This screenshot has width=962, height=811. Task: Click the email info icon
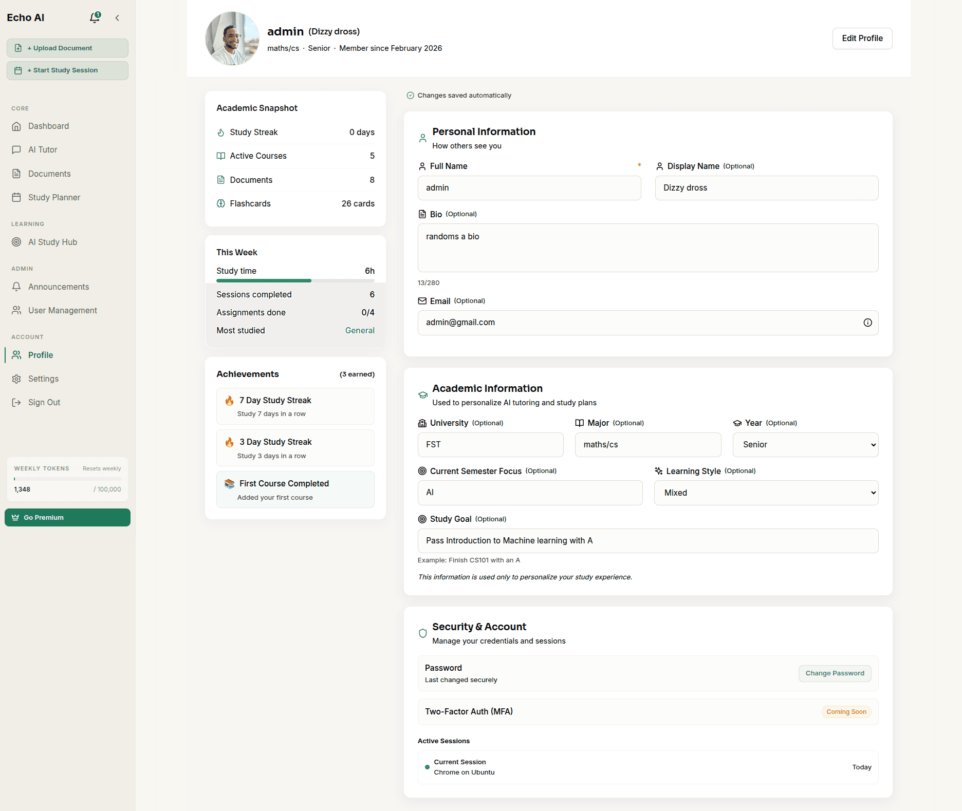pyautogui.click(x=867, y=323)
